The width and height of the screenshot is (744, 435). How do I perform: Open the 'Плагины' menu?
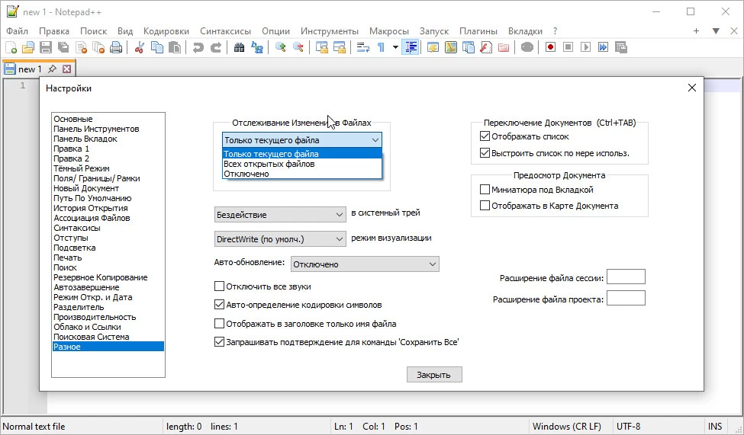tap(478, 31)
